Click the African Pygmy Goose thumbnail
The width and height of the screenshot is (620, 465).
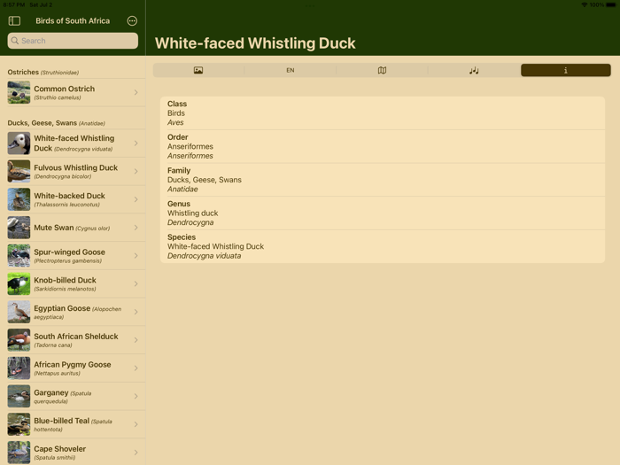[19, 368]
